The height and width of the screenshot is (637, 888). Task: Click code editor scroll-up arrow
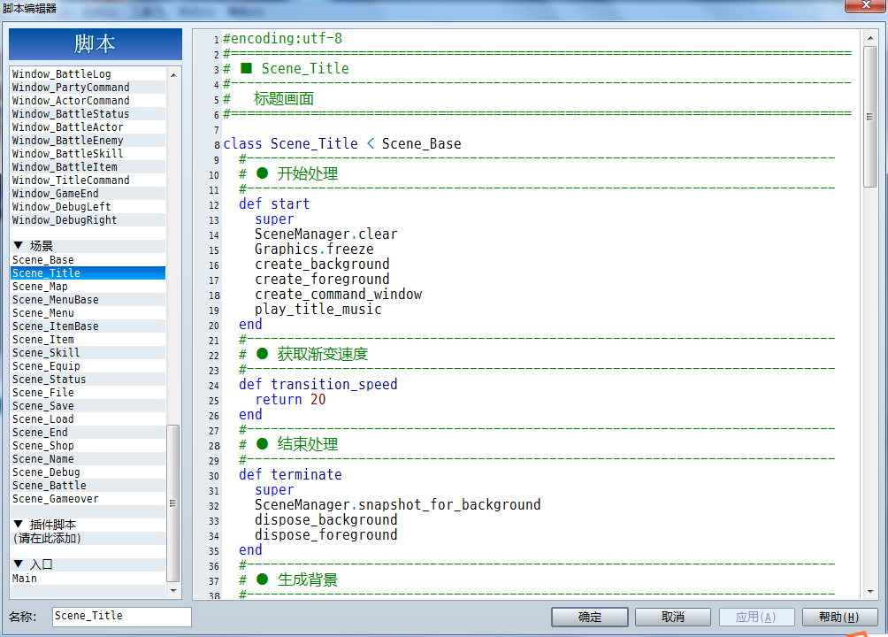point(870,39)
